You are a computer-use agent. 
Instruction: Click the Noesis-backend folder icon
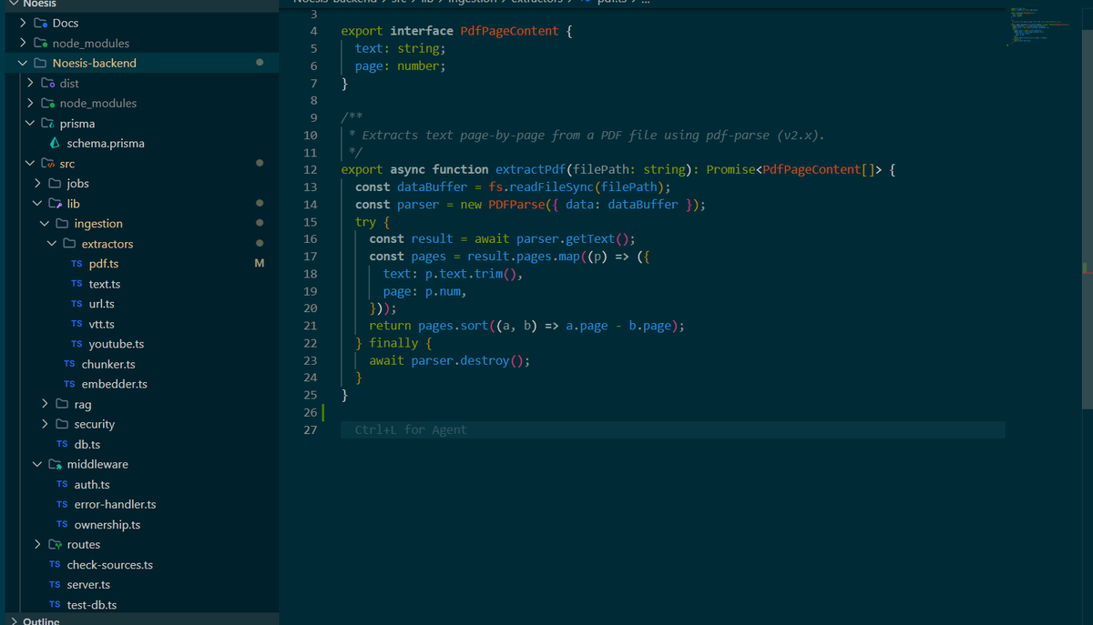pyautogui.click(x=40, y=63)
